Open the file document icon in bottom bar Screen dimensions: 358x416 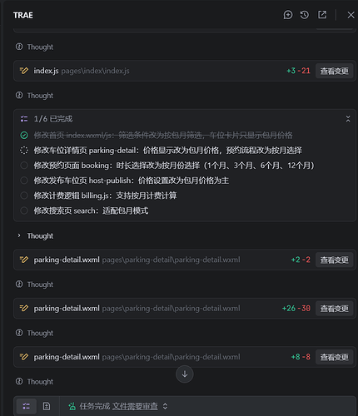[x=47, y=406]
